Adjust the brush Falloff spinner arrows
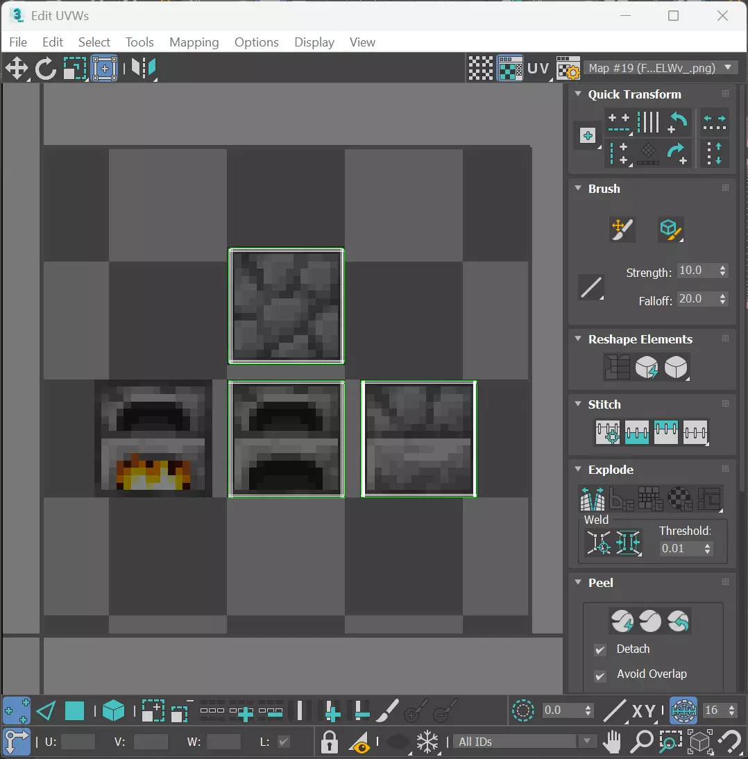748x759 pixels. click(723, 299)
